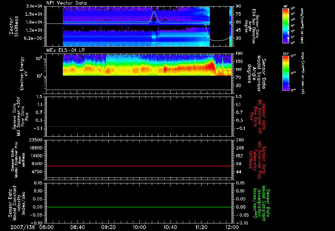Select the 190 scanner angle tick
335x231 pixels.
[x=239, y=54]
